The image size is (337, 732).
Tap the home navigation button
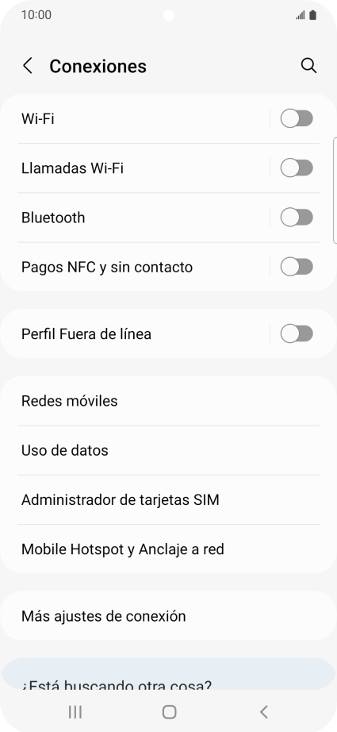(169, 712)
